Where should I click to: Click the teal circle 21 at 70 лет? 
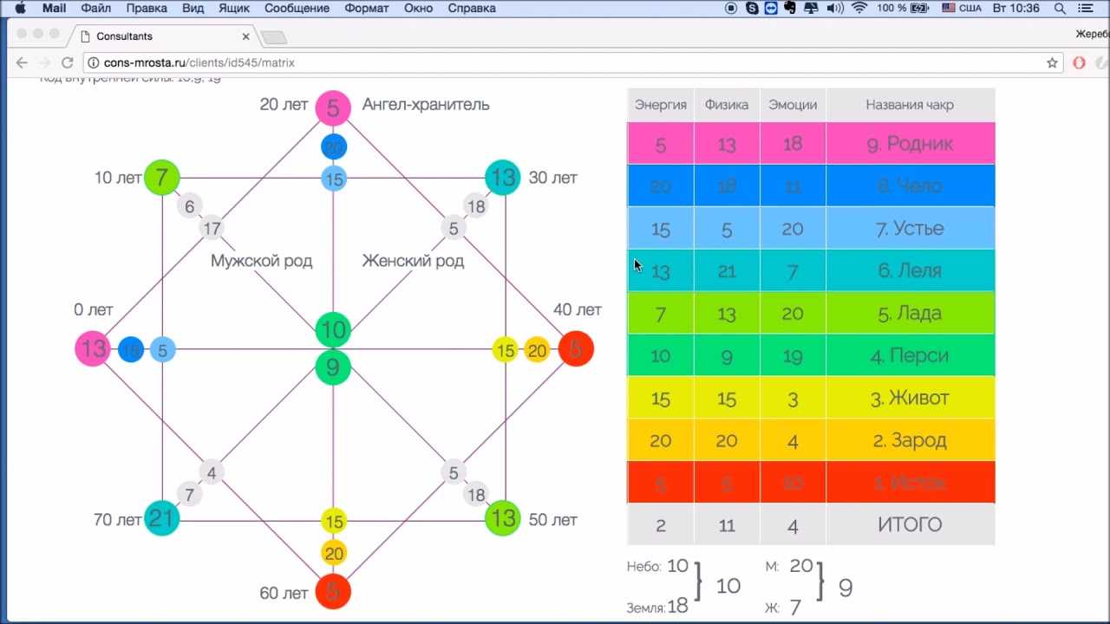[x=161, y=518]
